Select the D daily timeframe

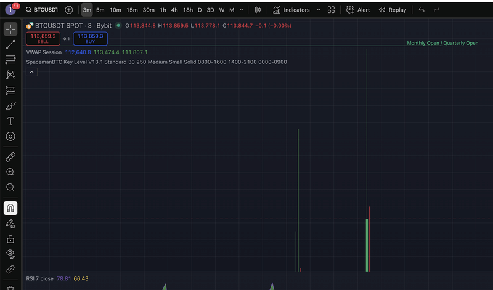click(200, 10)
